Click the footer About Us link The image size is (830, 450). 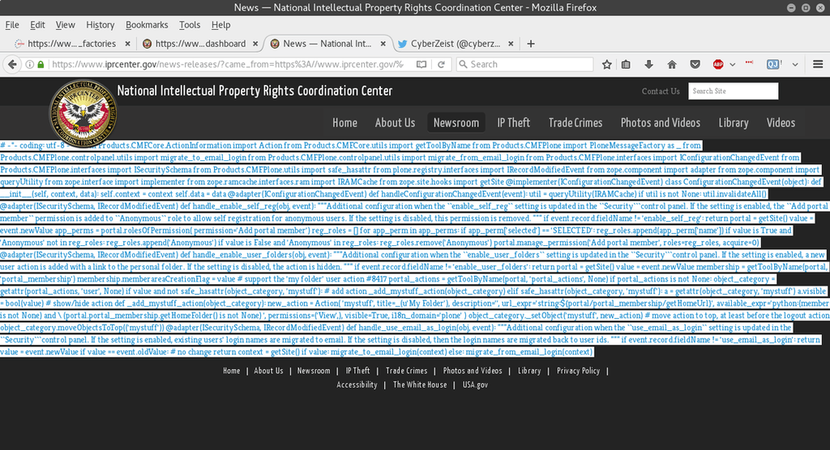coord(268,371)
